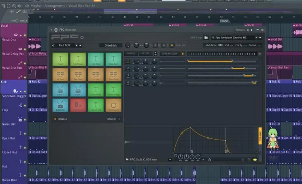Trigger the Open Hihat pad
The height and width of the screenshot is (184, 302).
tap(96, 90)
